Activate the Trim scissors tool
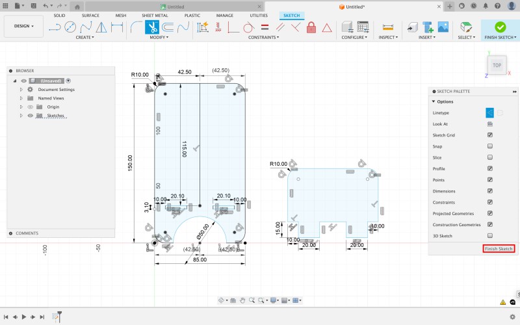The height and width of the screenshot is (325, 520). coord(152,27)
